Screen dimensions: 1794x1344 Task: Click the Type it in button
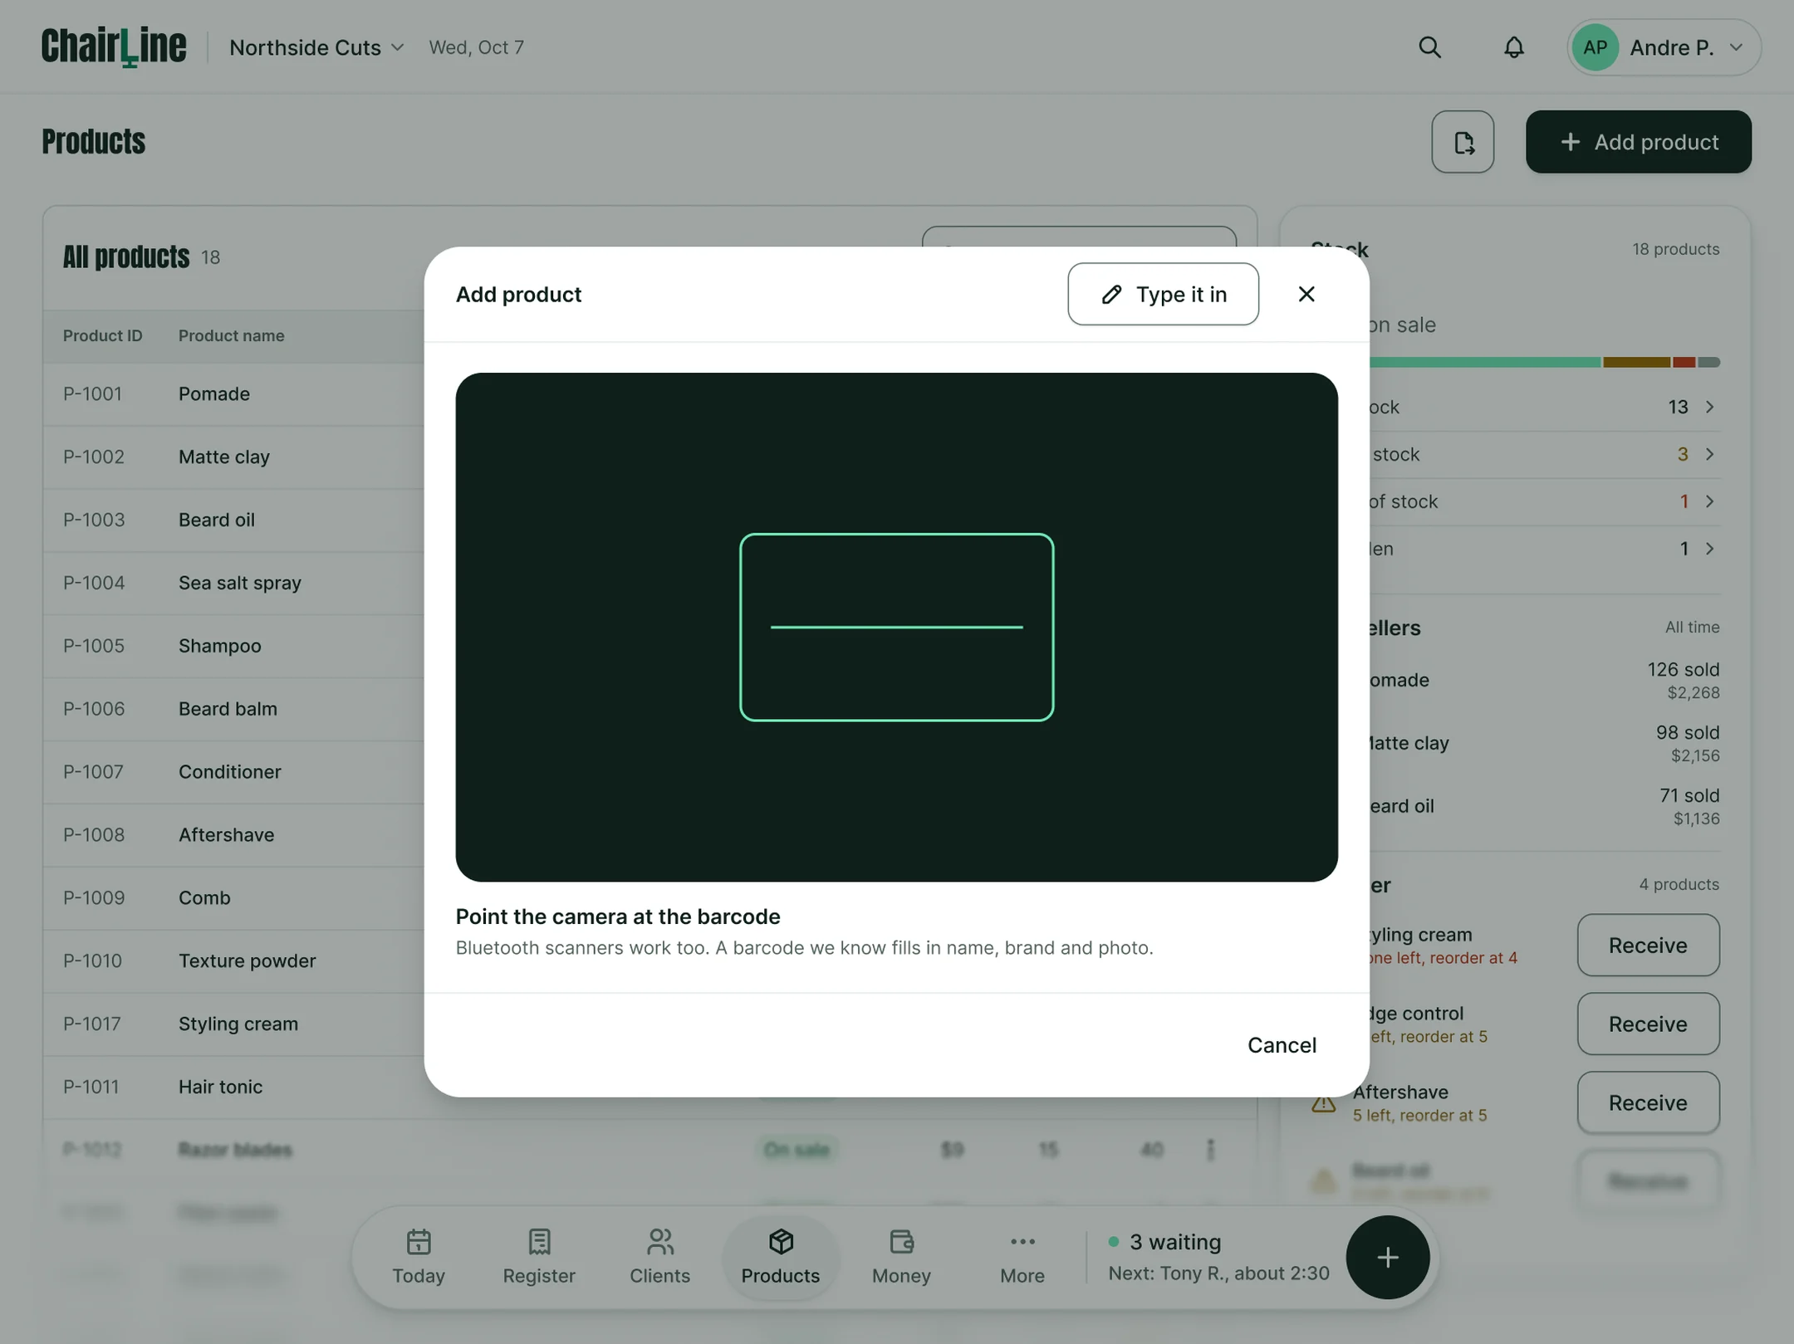coord(1163,294)
